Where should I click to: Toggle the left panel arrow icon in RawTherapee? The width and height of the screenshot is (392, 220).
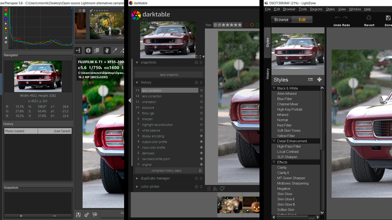click(x=78, y=51)
